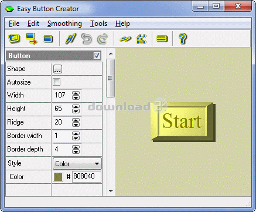Click the question mark help icon
Screen dimensions: 256x212
[x=183, y=39]
